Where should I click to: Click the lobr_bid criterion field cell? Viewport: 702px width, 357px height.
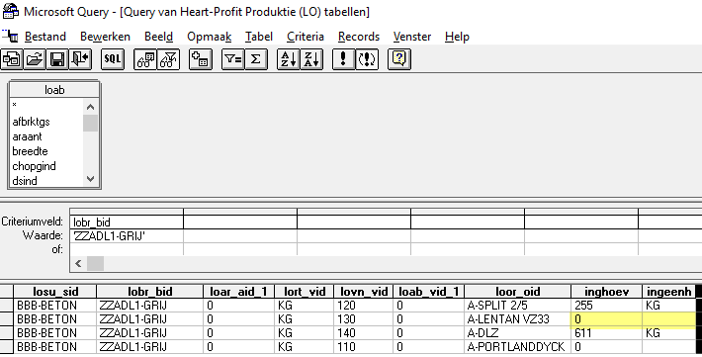127,223
